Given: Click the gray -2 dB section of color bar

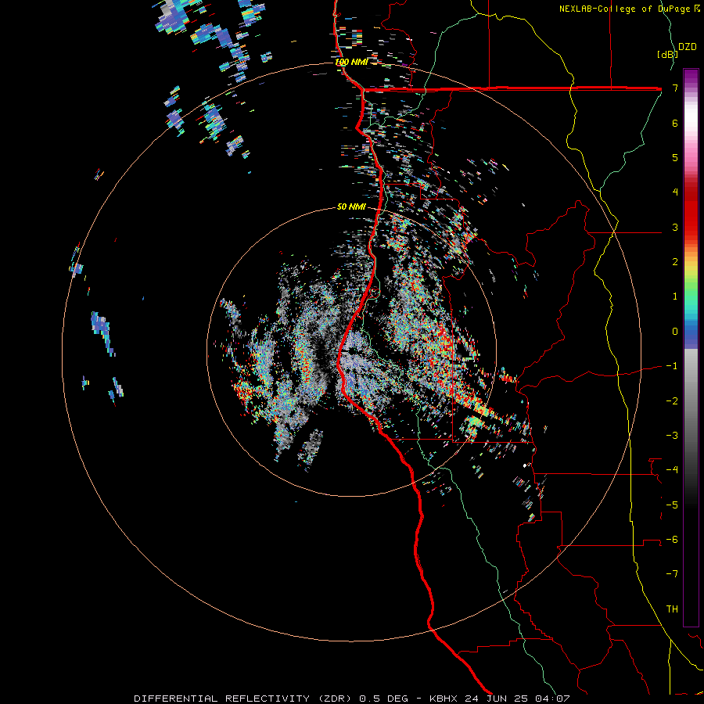Looking at the screenshot, I should tap(691, 400).
